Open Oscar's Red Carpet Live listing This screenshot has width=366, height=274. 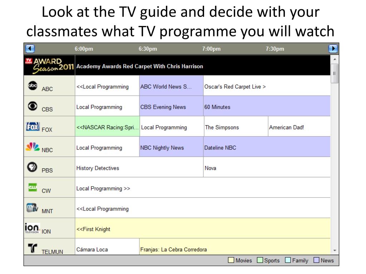tap(267, 86)
